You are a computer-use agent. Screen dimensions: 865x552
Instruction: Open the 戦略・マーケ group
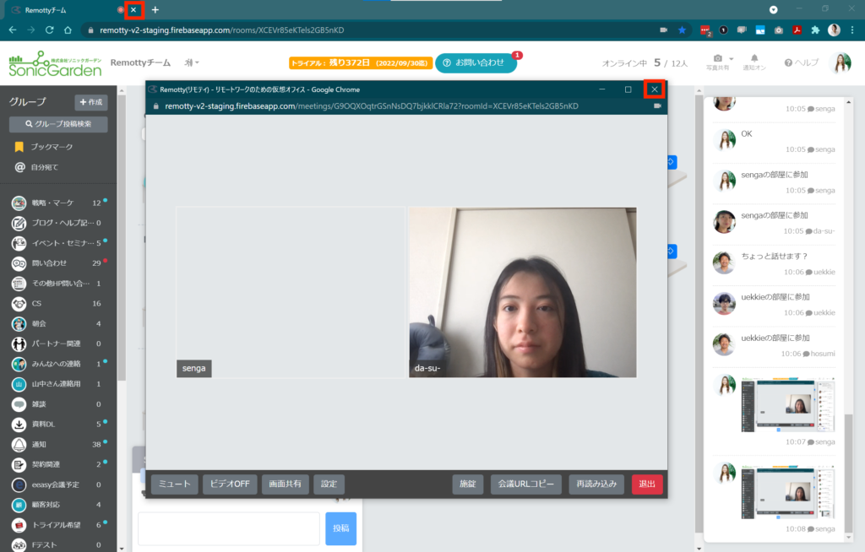point(58,203)
